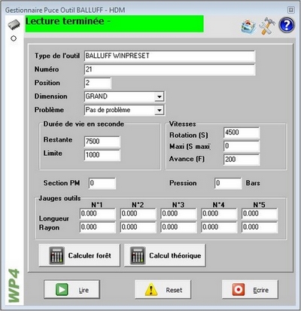
Task: Click the Ecrire button label
Action: tap(261, 290)
